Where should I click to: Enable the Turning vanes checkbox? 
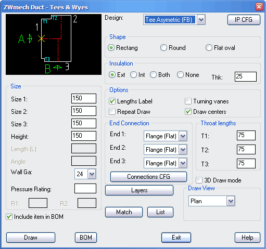[207, 101]
